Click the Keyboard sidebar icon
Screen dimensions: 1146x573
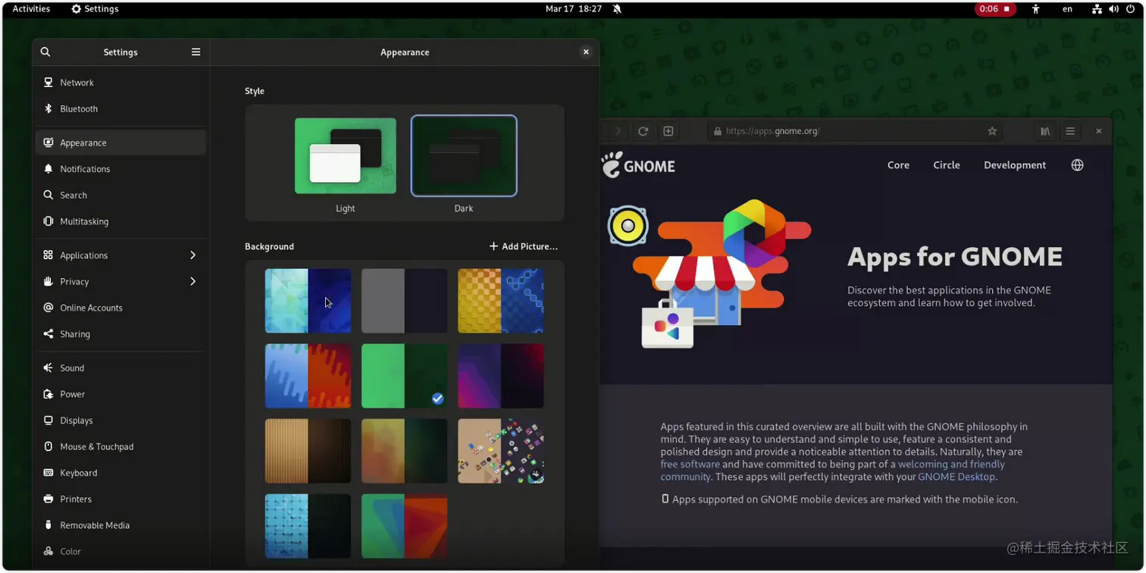point(49,472)
